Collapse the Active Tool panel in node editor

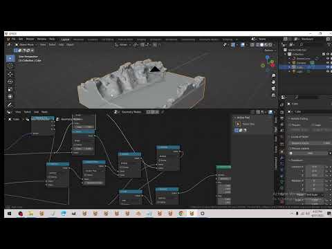[x=235, y=118]
